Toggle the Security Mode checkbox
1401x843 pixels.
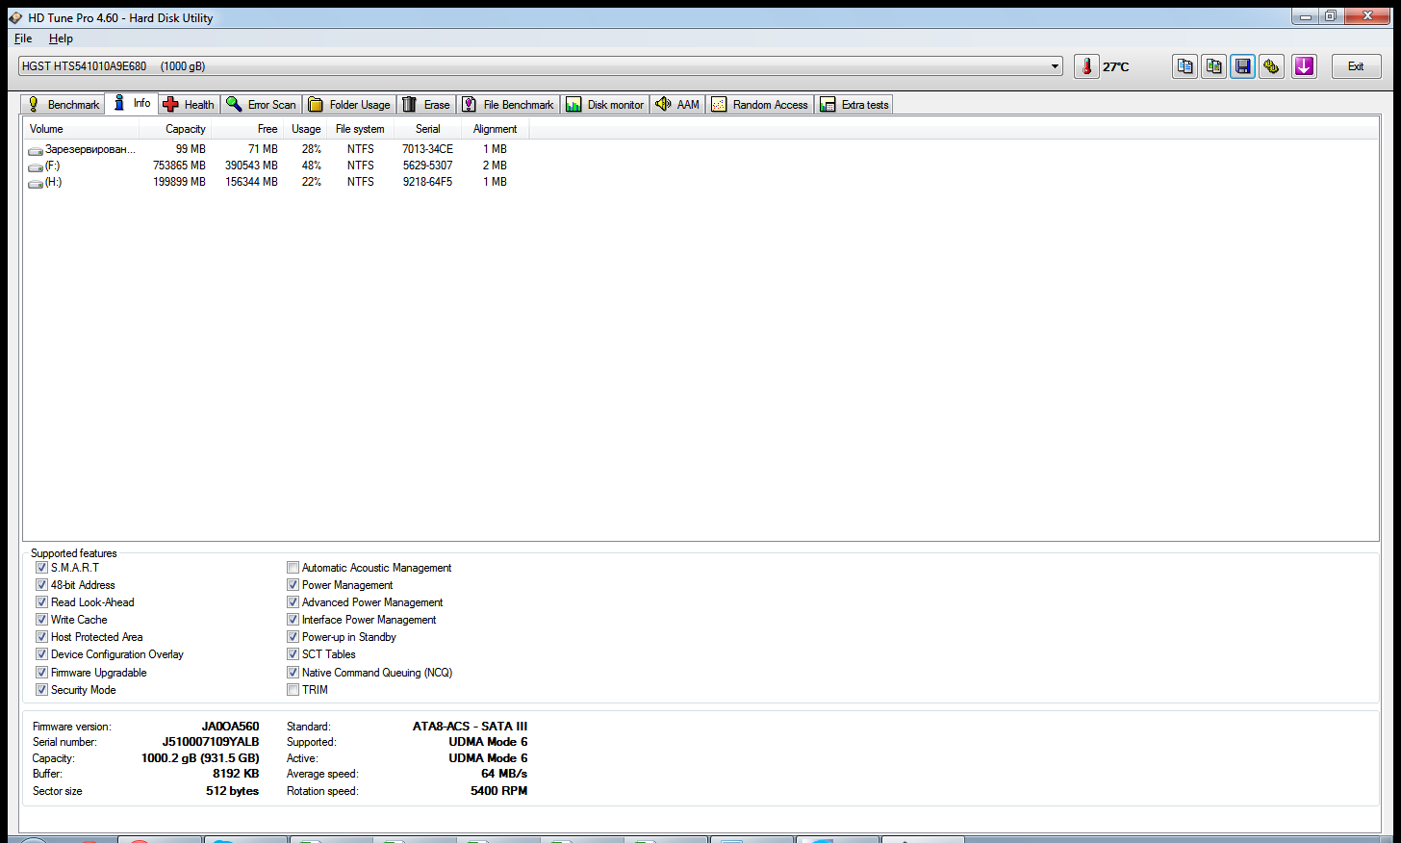(x=41, y=690)
